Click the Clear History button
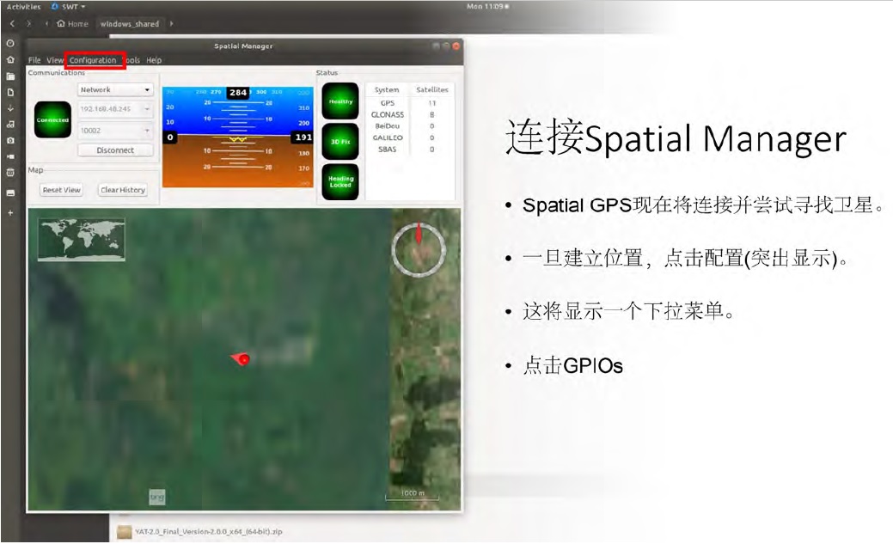The width and height of the screenshot is (893, 544). (x=122, y=190)
